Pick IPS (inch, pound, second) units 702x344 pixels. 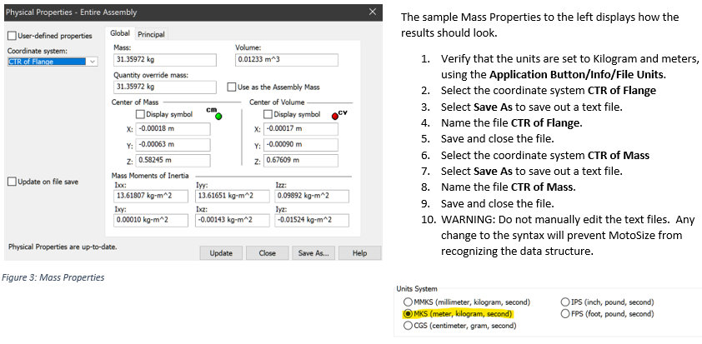click(x=565, y=302)
